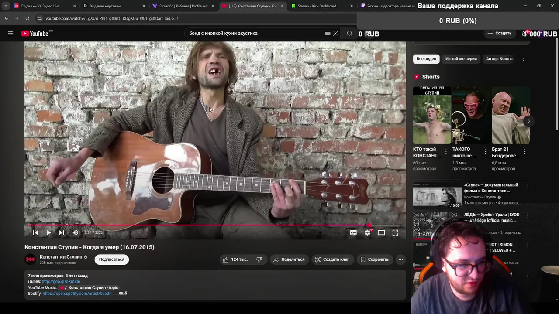Subscribe via Подписаться button
Screen dimensions: 559x314
(x=111, y=259)
